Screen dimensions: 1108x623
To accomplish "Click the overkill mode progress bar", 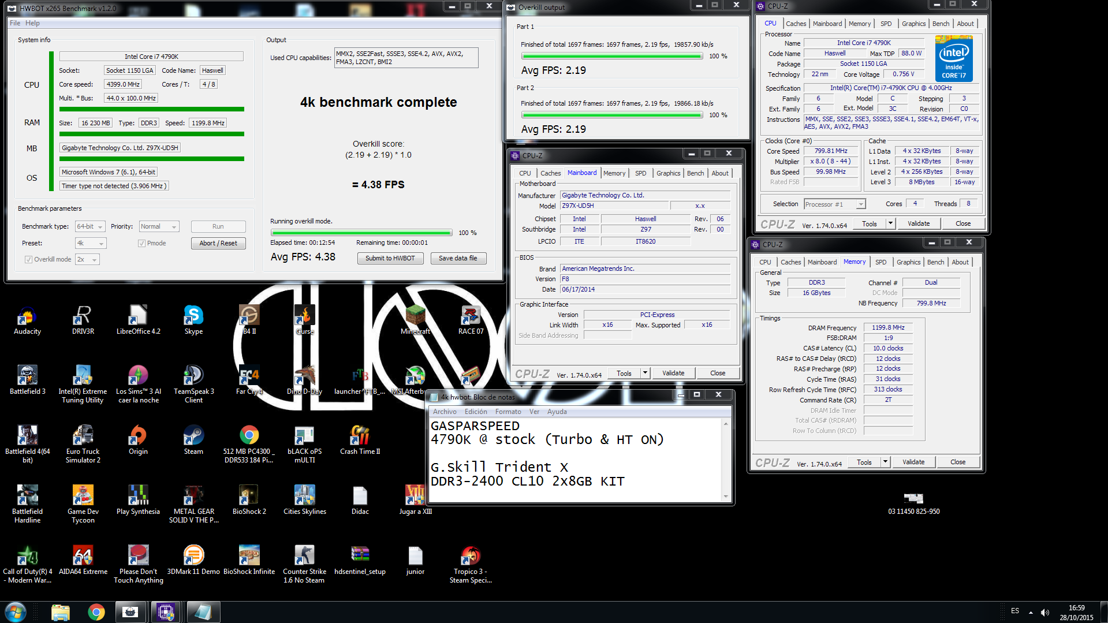I will tap(361, 233).
